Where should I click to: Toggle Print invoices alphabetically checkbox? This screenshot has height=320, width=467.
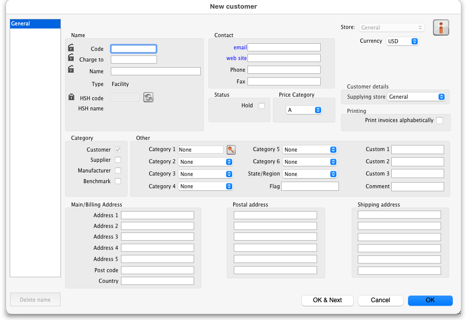coord(440,121)
